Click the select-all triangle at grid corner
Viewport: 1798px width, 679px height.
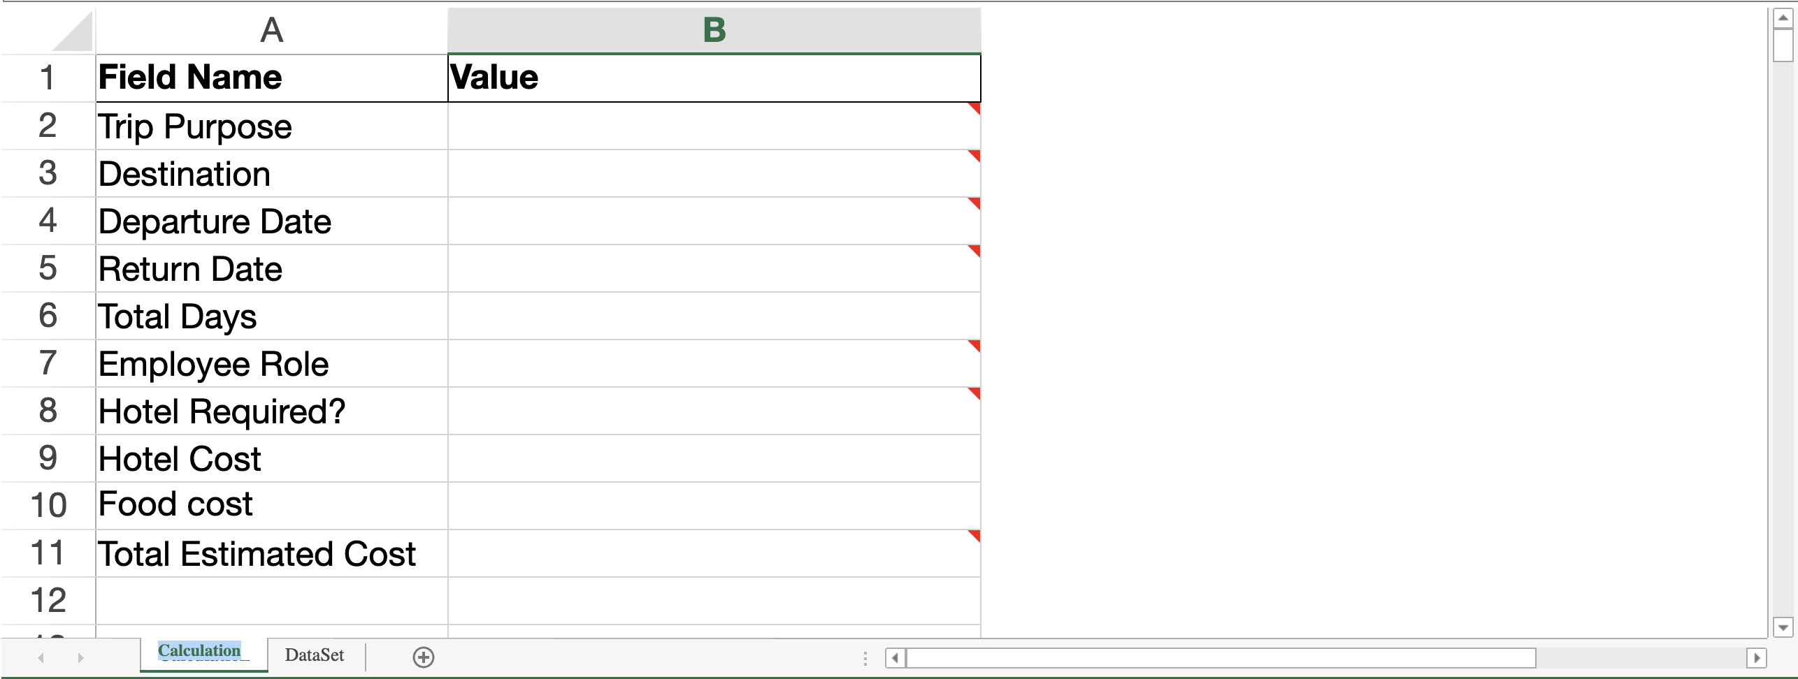tap(73, 33)
